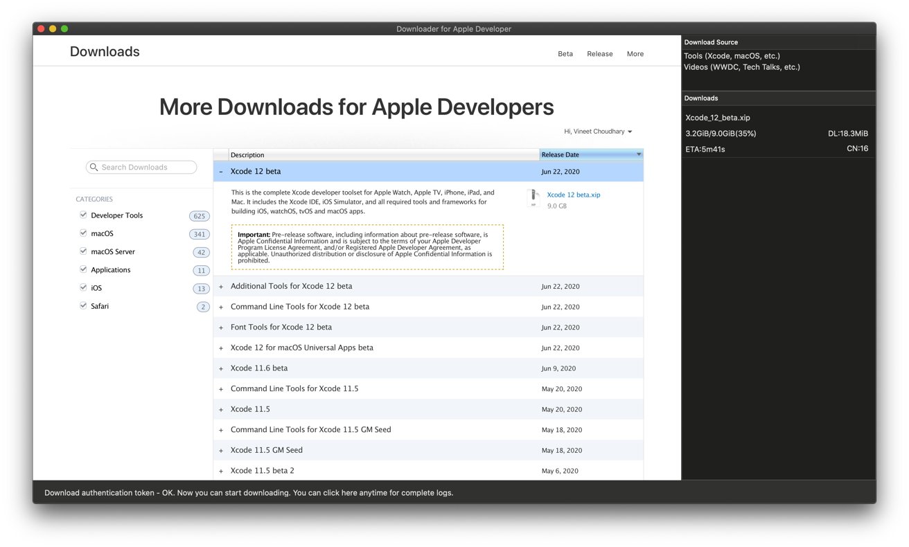Click into the Search Downloads field
This screenshot has height=547, width=909.
point(141,168)
